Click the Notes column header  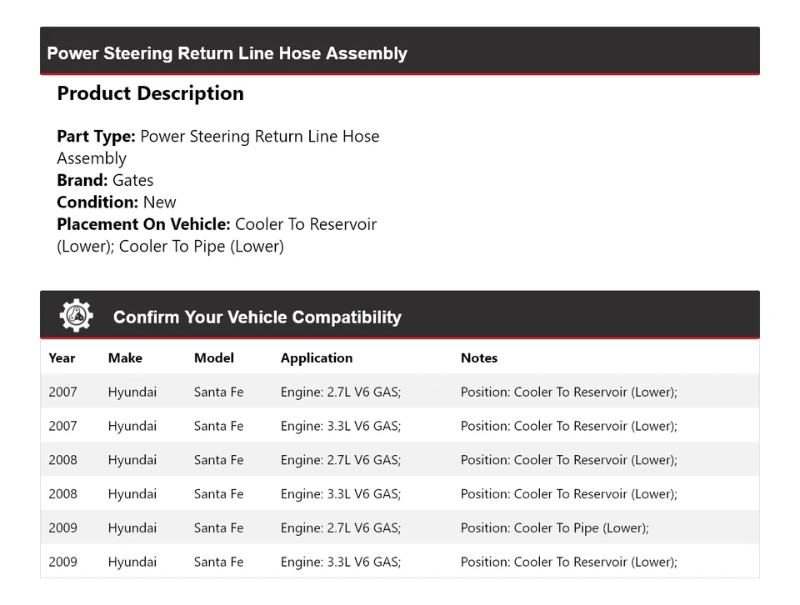(x=479, y=357)
